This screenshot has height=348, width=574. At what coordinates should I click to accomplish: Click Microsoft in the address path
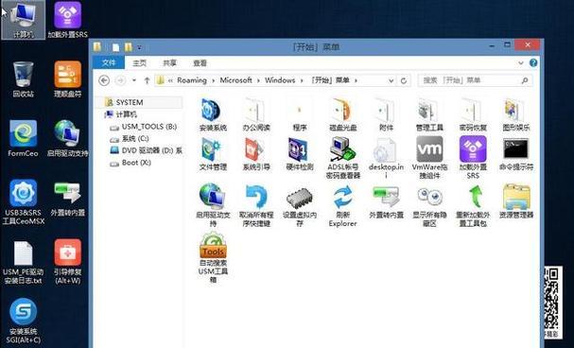[x=235, y=80]
